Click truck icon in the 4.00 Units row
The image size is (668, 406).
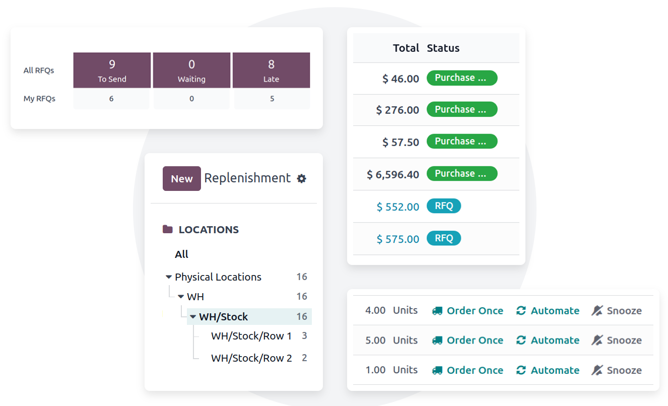pyautogui.click(x=437, y=311)
